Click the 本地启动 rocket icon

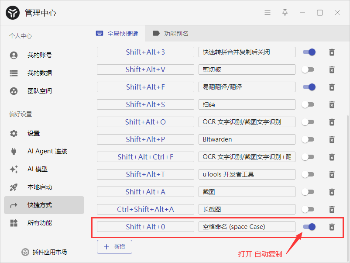(x=14, y=187)
